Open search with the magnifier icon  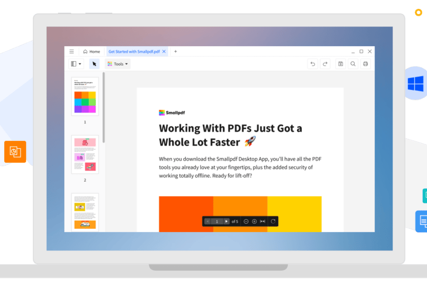pos(353,64)
